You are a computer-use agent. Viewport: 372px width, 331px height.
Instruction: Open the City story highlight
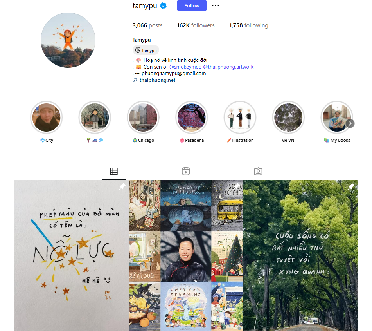click(x=46, y=118)
